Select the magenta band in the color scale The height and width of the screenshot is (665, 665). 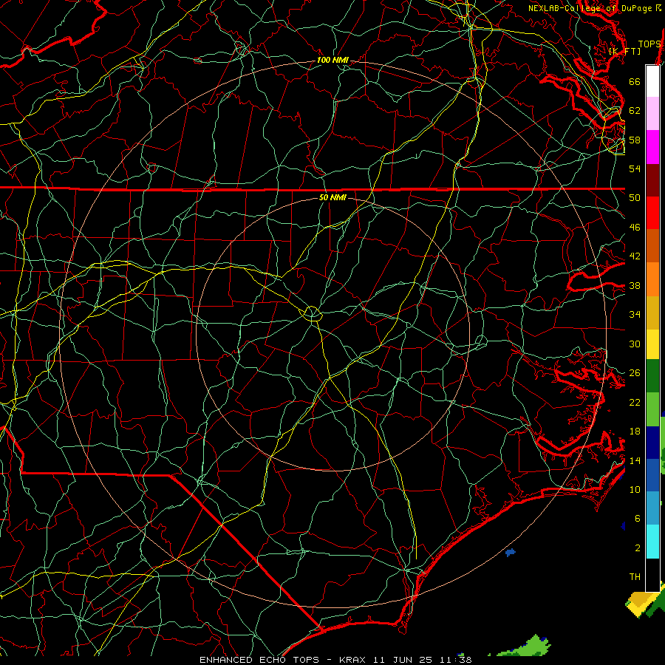[x=652, y=147]
